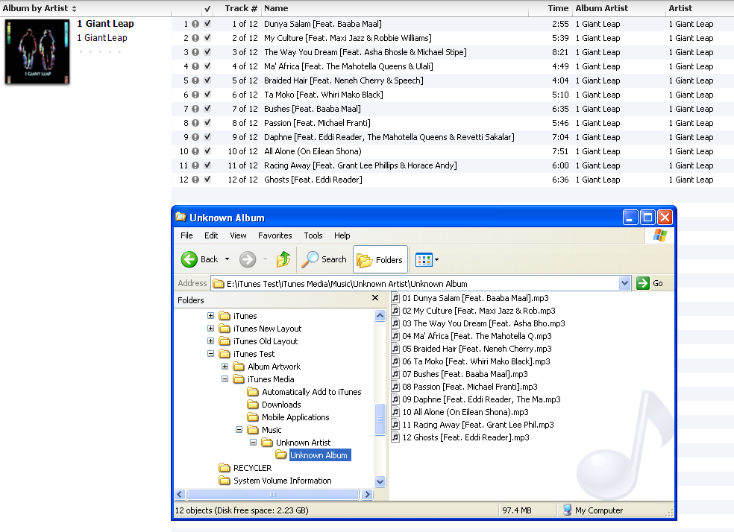Click the exclamation icon next to track 12
This screenshot has height=532, width=734.
(195, 180)
